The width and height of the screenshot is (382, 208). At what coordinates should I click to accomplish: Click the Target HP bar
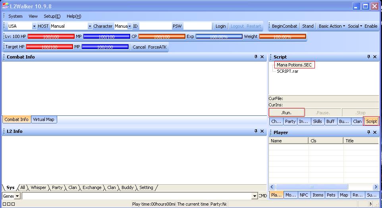[x=50, y=47]
